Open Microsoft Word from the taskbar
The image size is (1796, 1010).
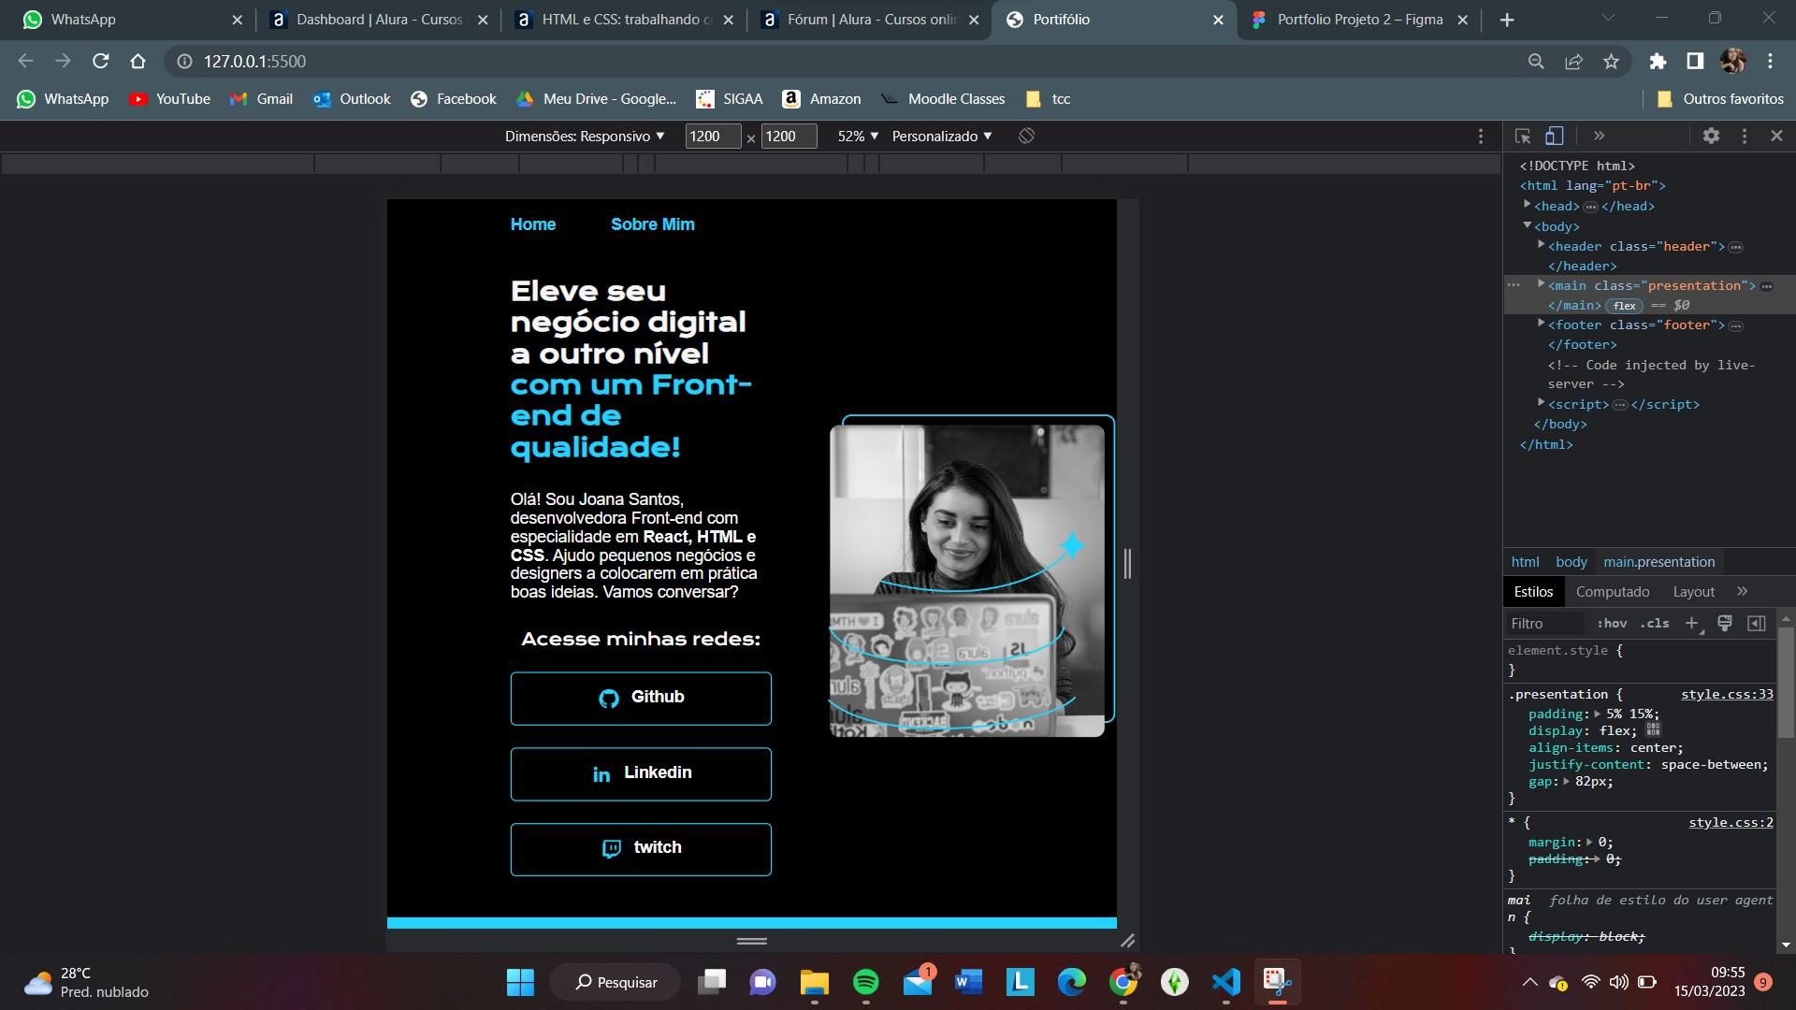968,982
